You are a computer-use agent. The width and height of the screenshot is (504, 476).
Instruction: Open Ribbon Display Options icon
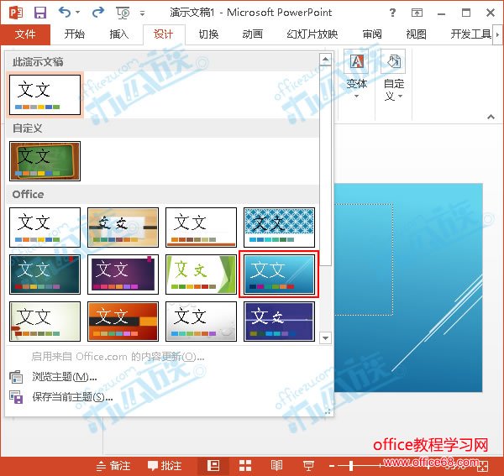[417, 13]
